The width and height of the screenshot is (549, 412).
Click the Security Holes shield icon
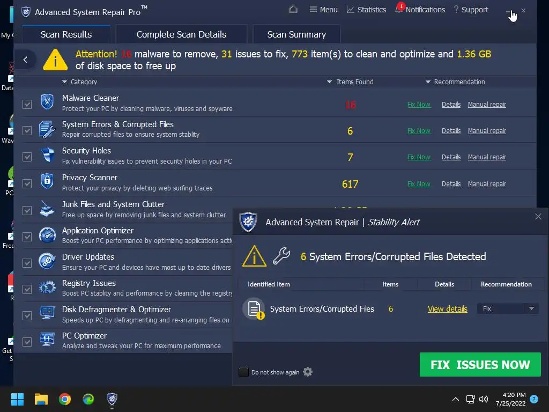47,155
